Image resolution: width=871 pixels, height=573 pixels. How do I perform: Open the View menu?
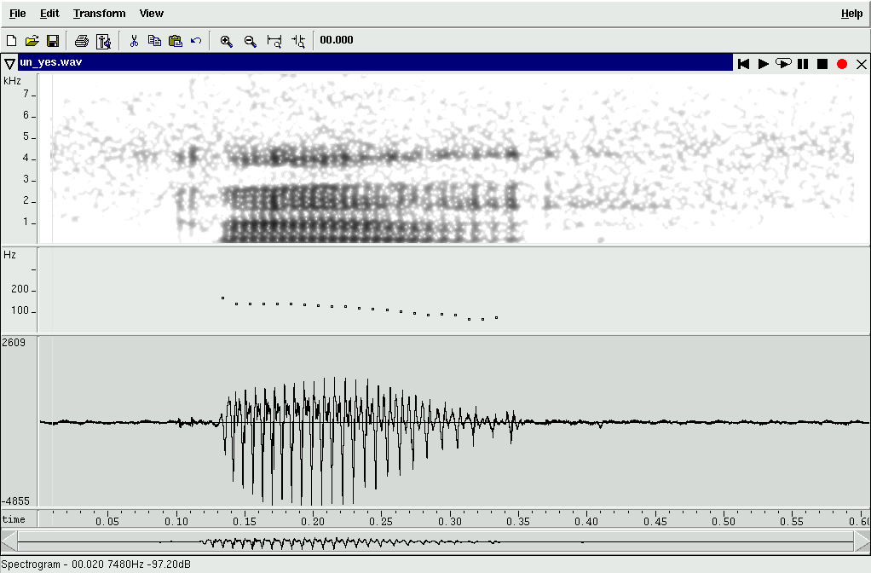coord(152,14)
